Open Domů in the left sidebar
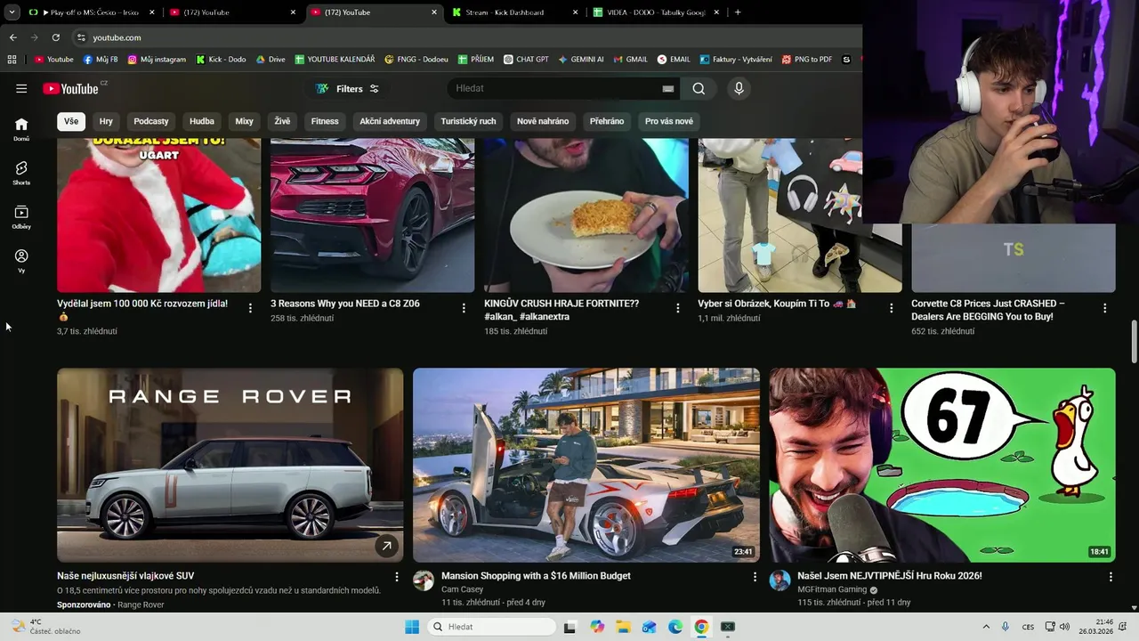 21,129
